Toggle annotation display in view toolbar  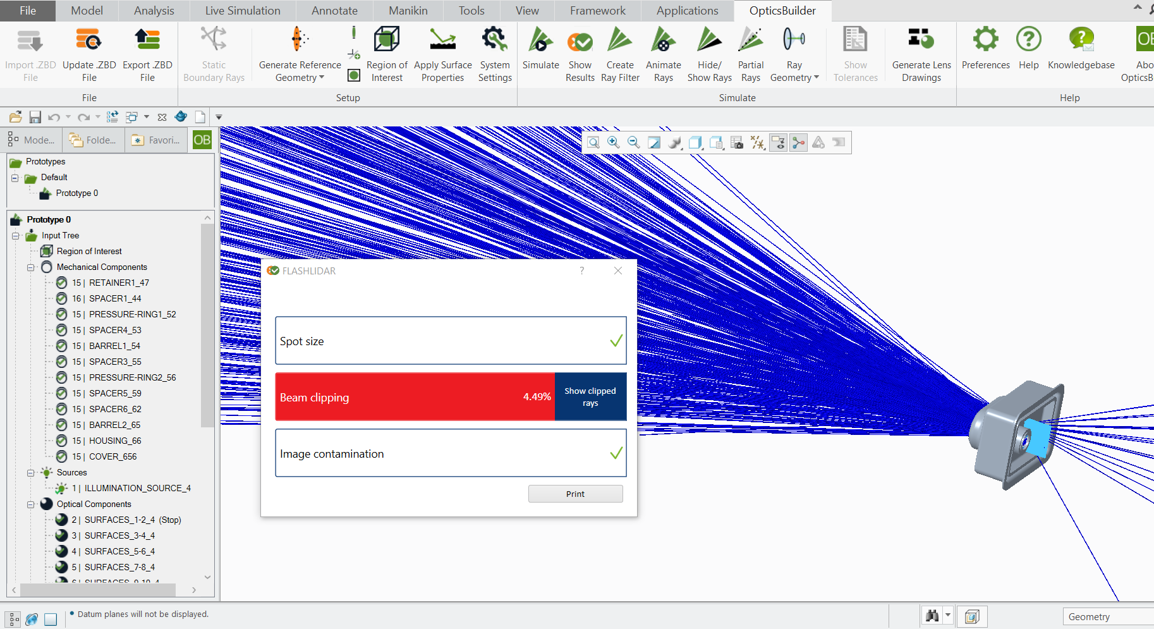pyautogui.click(x=778, y=143)
